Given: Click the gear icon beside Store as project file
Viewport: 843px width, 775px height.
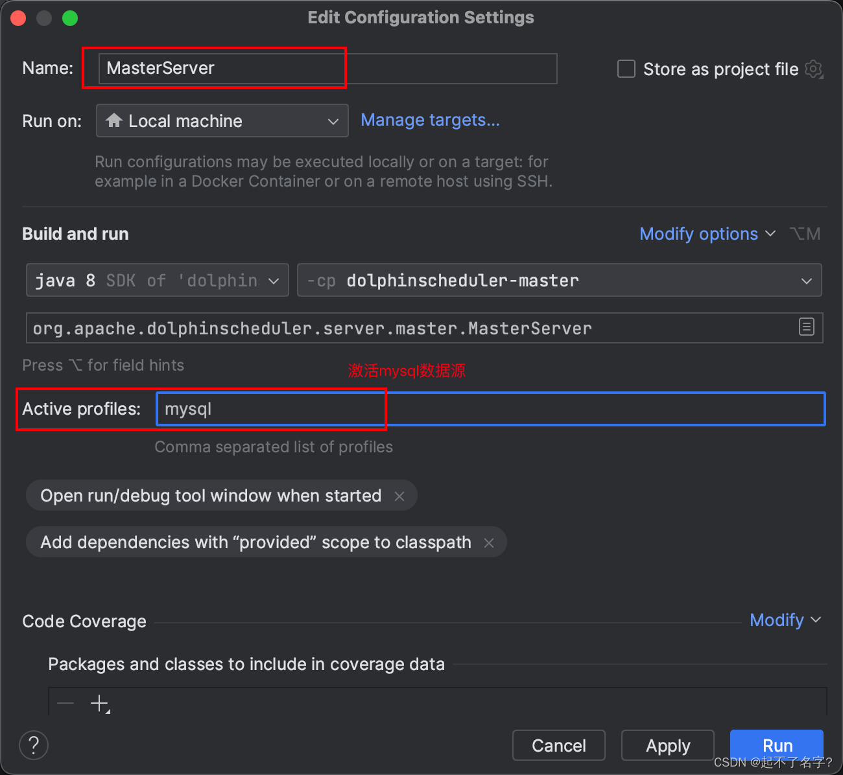Looking at the screenshot, I should (814, 69).
